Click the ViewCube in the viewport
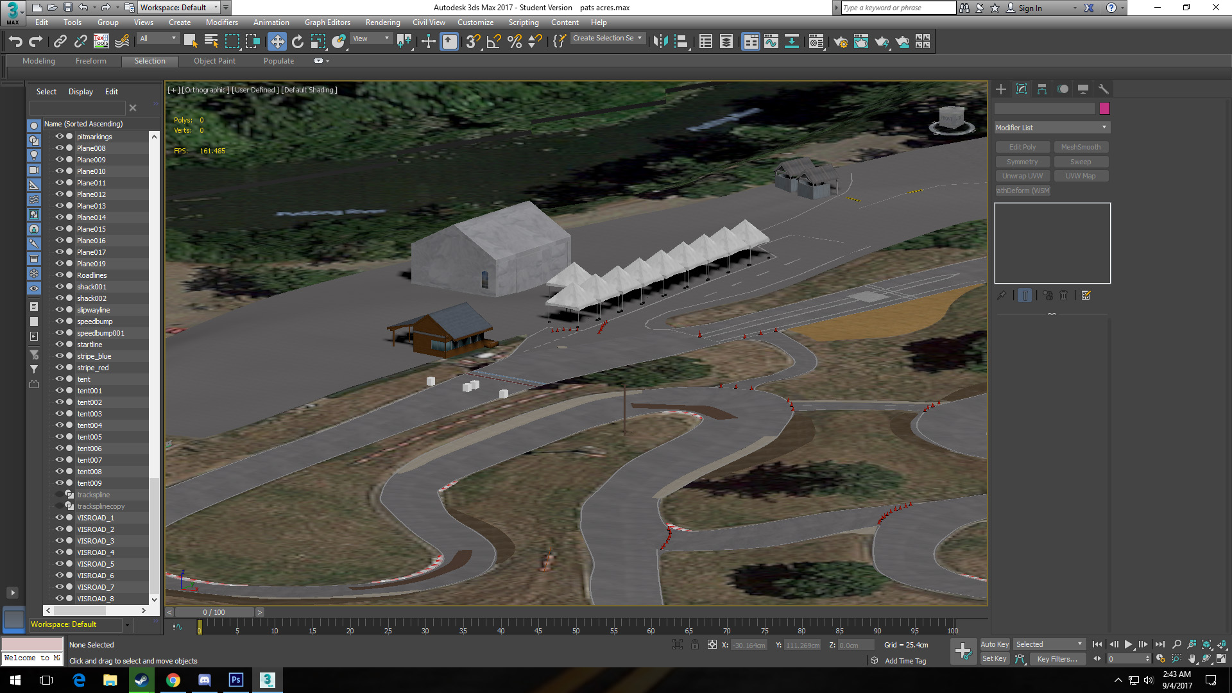Screen dimensions: 1232x693 point(951,119)
